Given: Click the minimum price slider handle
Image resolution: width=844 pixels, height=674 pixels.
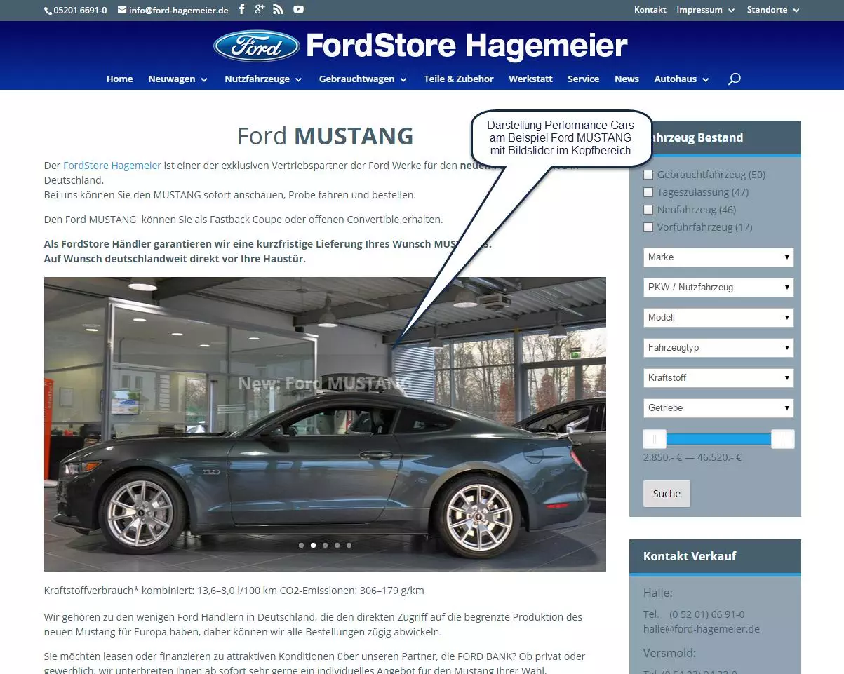Looking at the screenshot, I should click(655, 439).
